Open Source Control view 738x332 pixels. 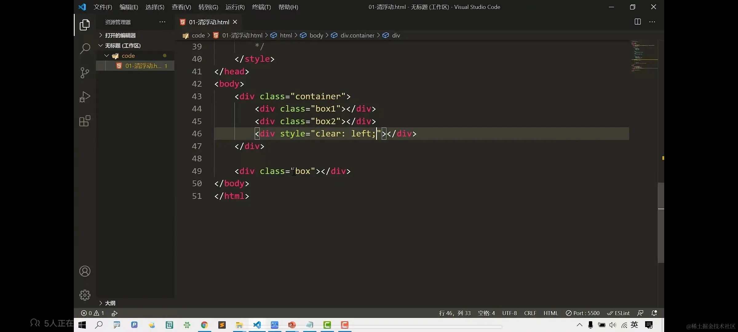click(x=85, y=73)
